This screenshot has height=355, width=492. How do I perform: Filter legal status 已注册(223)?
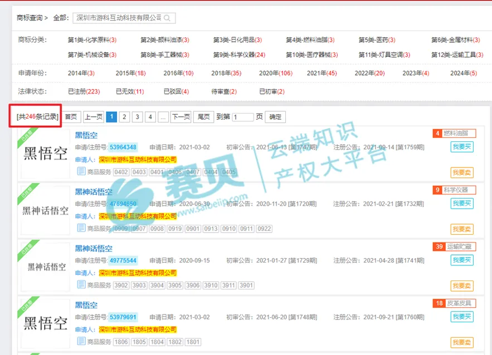click(x=84, y=91)
